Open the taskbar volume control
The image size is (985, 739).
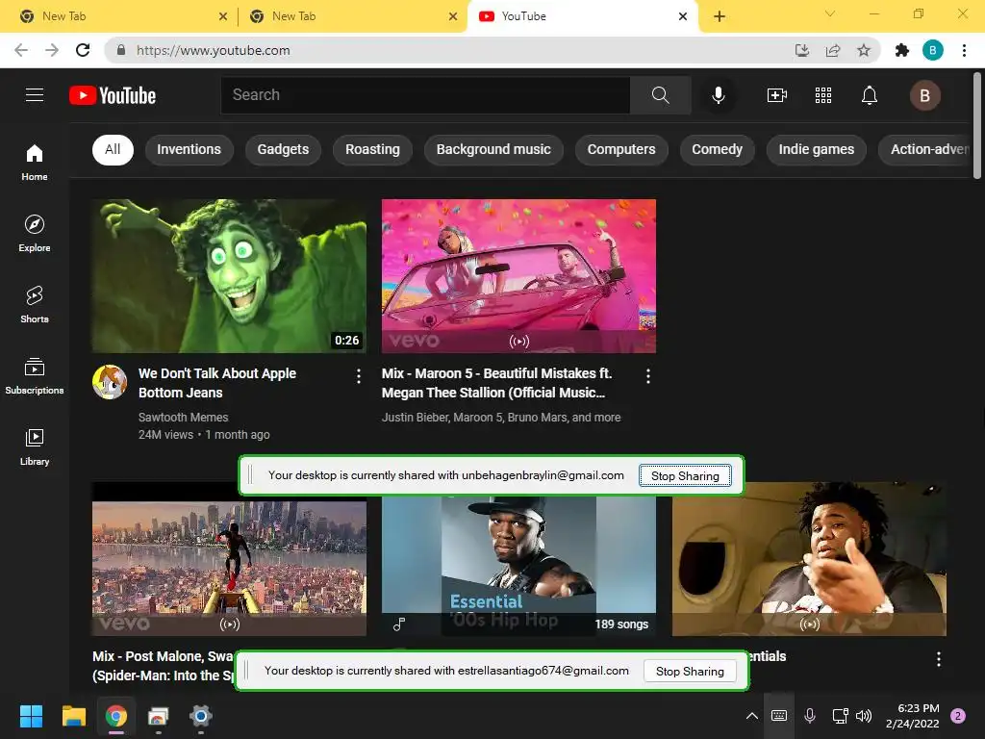point(864,716)
